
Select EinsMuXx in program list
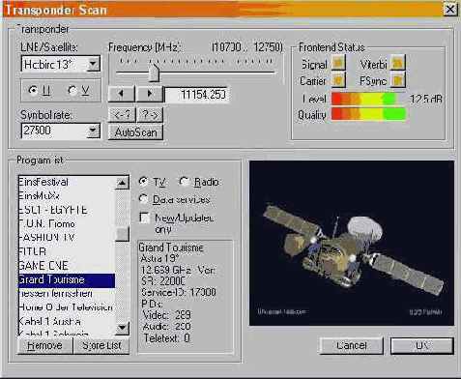tap(67, 195)
